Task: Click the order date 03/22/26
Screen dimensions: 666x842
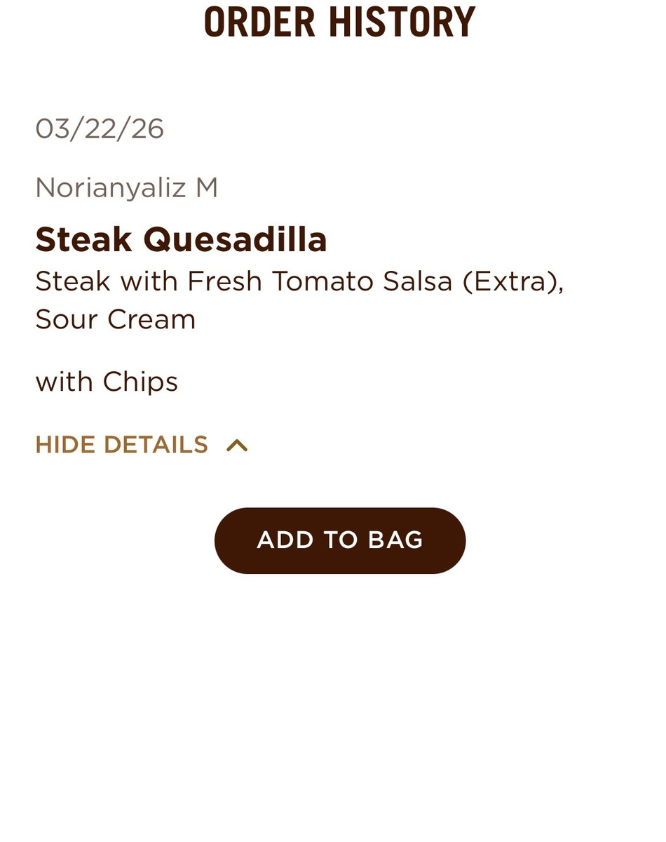Action: [100, 129]
